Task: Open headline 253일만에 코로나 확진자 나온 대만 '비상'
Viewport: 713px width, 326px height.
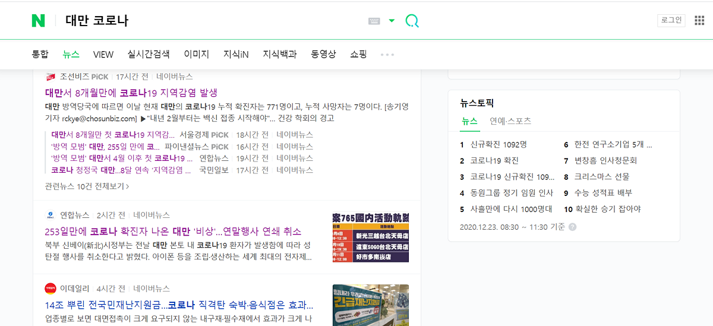Action: pyautogui.click(x=173, y=231)
